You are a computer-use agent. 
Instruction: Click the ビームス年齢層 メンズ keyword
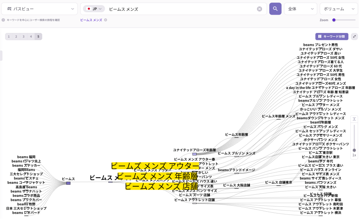click(279, 116)
